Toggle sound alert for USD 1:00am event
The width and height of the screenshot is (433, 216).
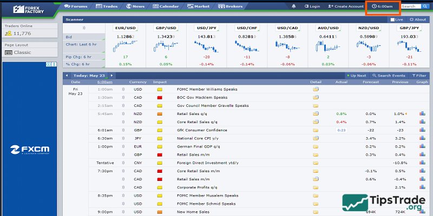coord(123,89)
